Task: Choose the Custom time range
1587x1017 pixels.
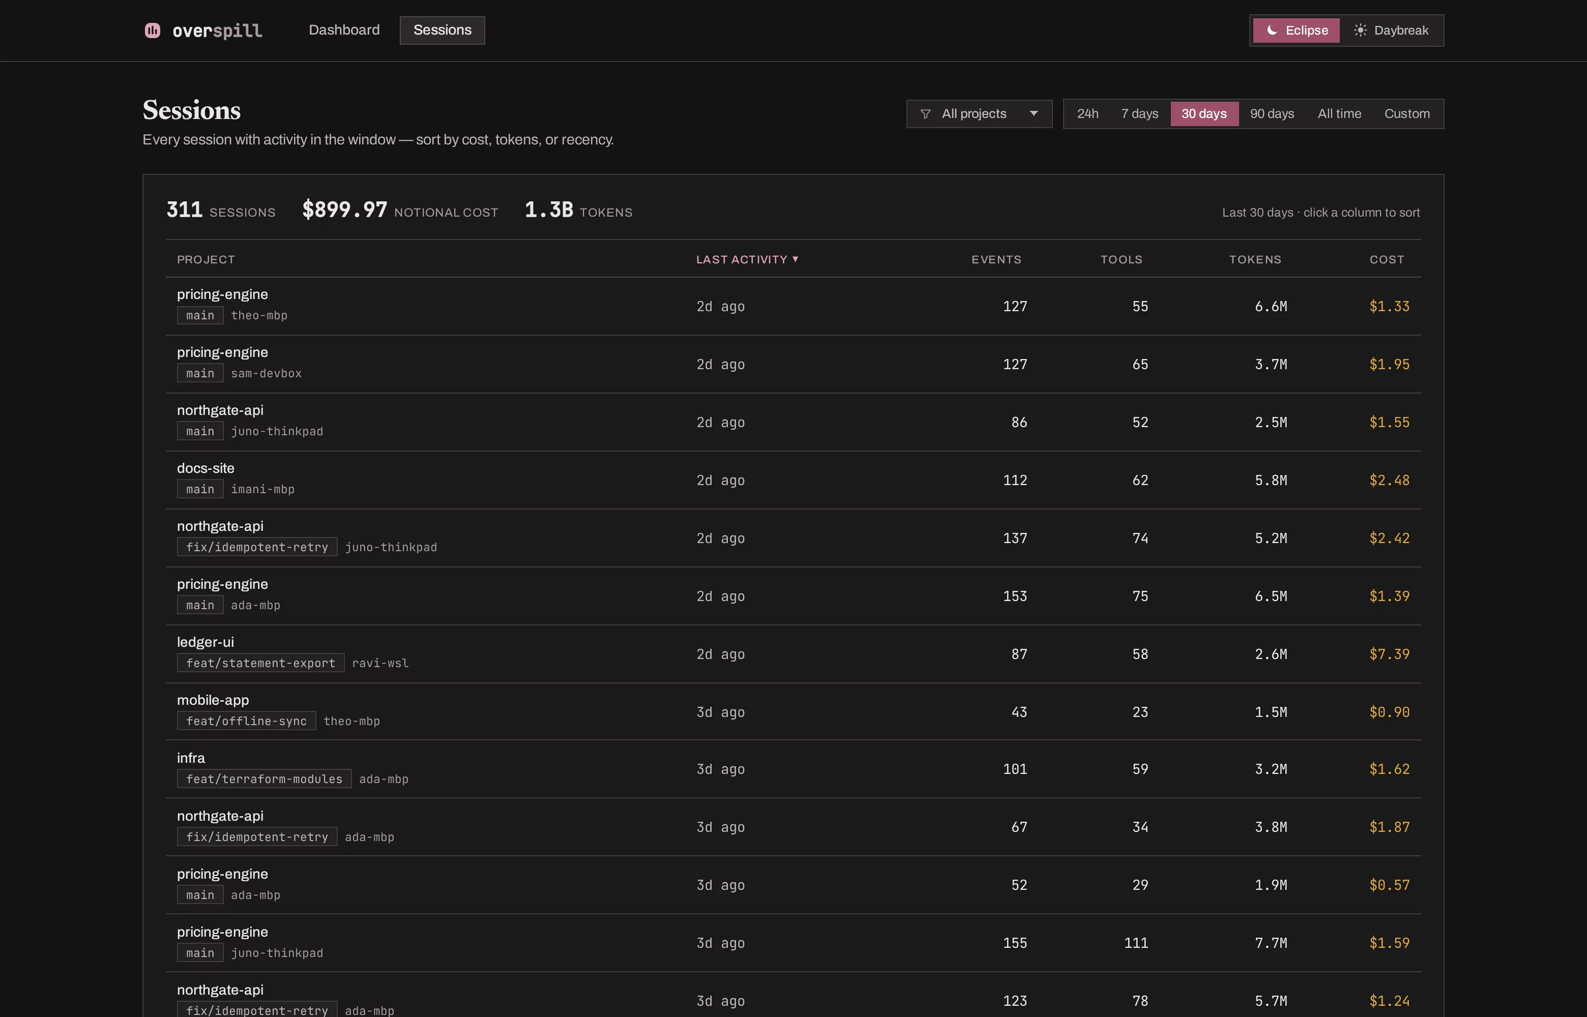Action: coord(1407,113)
